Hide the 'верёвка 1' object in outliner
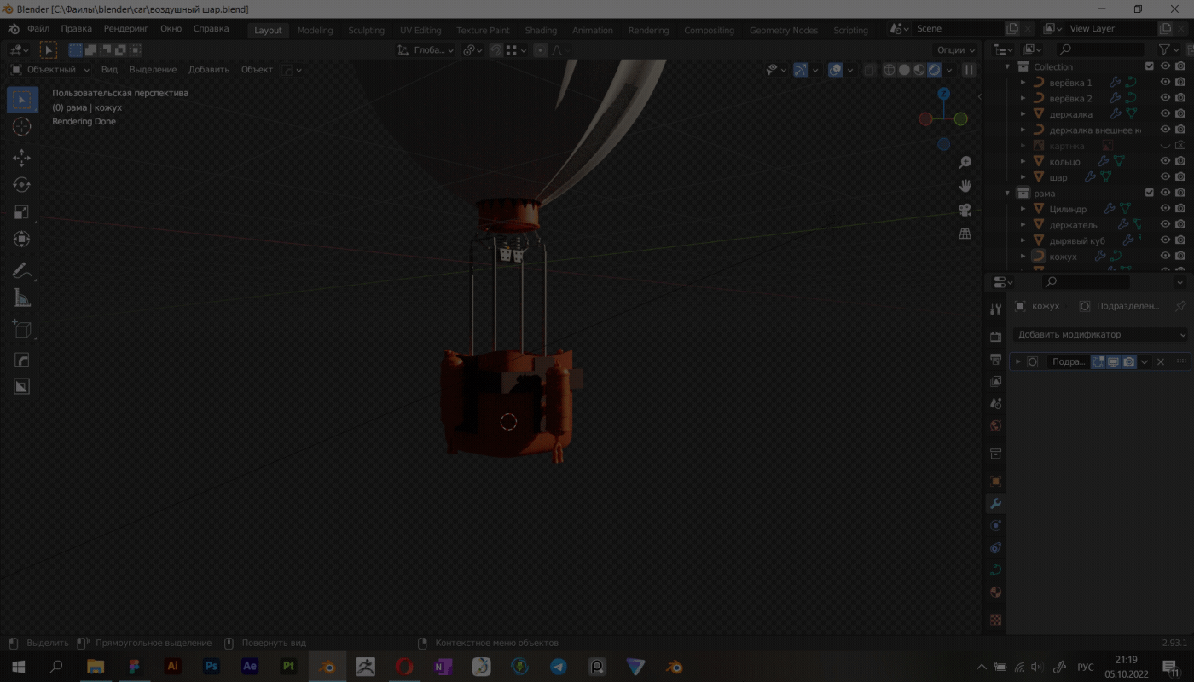This screenshot has height=682, width=1194. pyautogui.click(x=1165, y=83)
